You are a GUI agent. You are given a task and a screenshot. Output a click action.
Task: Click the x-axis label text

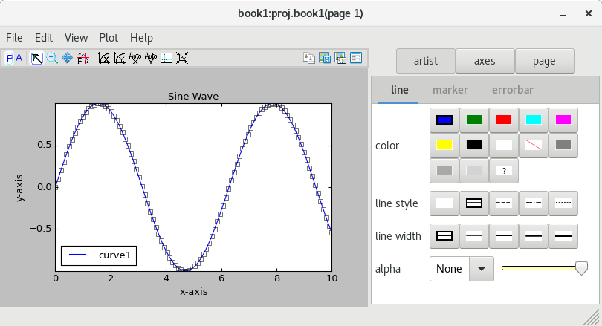[193, 292]
